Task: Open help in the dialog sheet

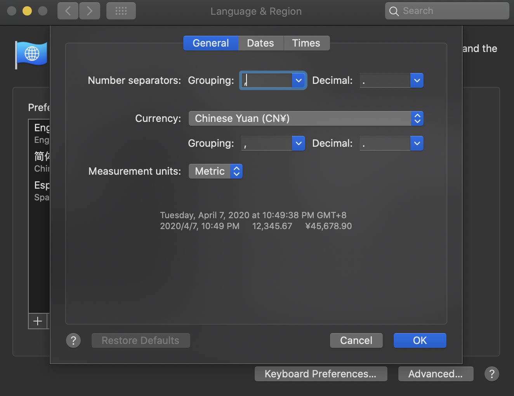Action: [x=73, y=340]
